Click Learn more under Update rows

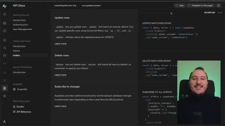[x=60, y=43]
